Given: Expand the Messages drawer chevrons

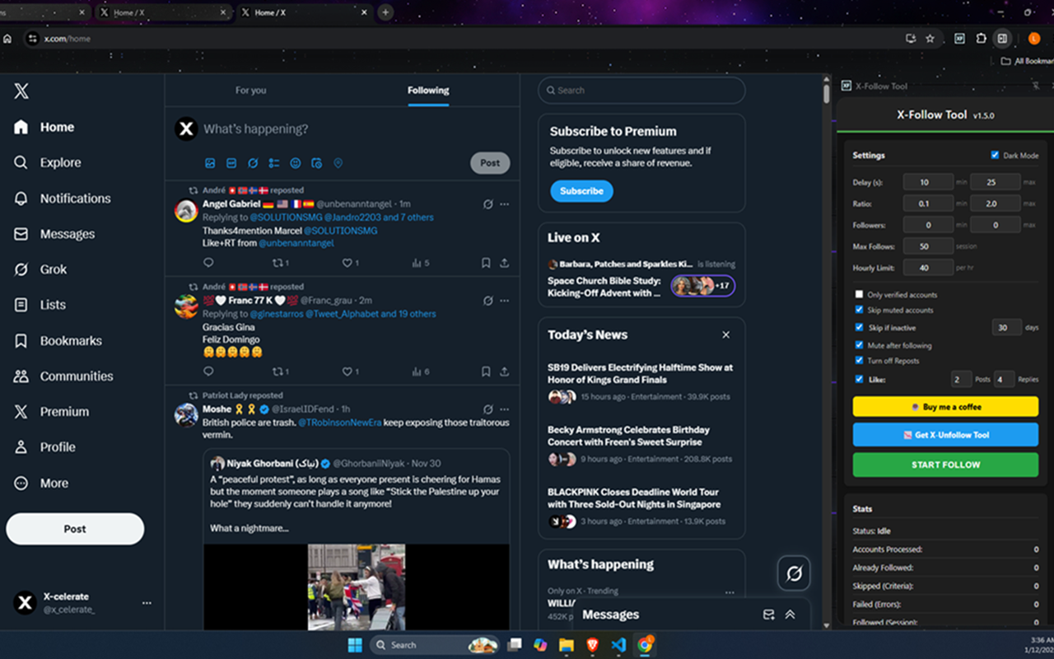Looking at the screenshot, I should pyautogui.click(x=790, y=615).
